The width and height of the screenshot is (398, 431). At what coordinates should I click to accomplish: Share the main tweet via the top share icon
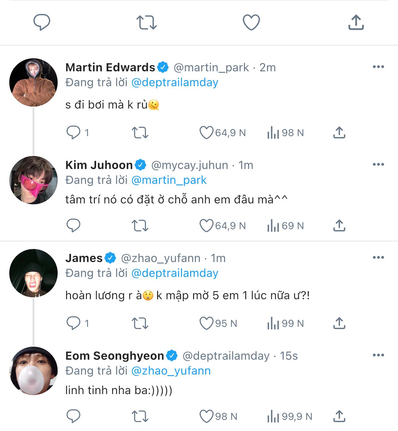point(356,22)
